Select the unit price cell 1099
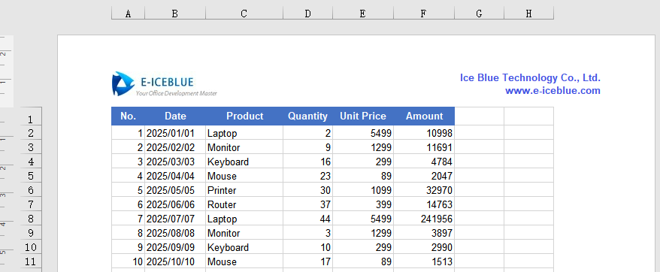 (363, 190)
